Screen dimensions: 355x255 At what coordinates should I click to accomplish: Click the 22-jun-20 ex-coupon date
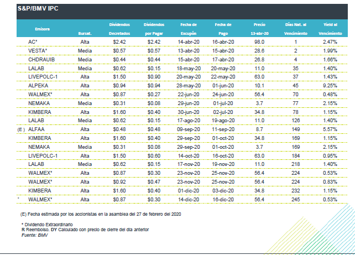click(189, 95)
